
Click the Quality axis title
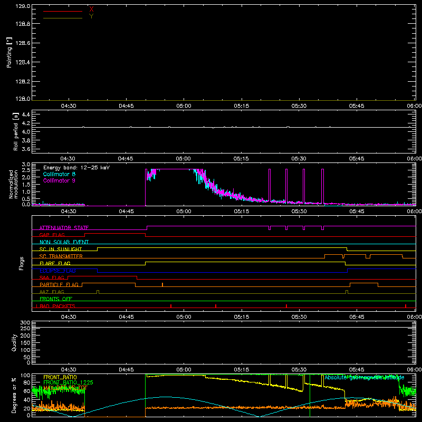[14, 342]
